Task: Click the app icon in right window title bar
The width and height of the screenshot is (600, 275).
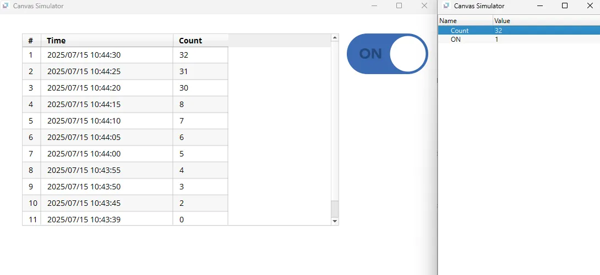Action: click(x=445, y=6)
